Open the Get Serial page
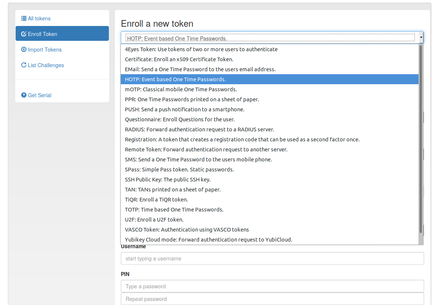The image size is (436, 305). click(62, 95)
